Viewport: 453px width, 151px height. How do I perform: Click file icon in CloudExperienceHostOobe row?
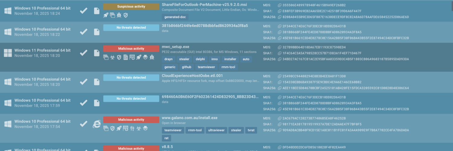(97, 82)
